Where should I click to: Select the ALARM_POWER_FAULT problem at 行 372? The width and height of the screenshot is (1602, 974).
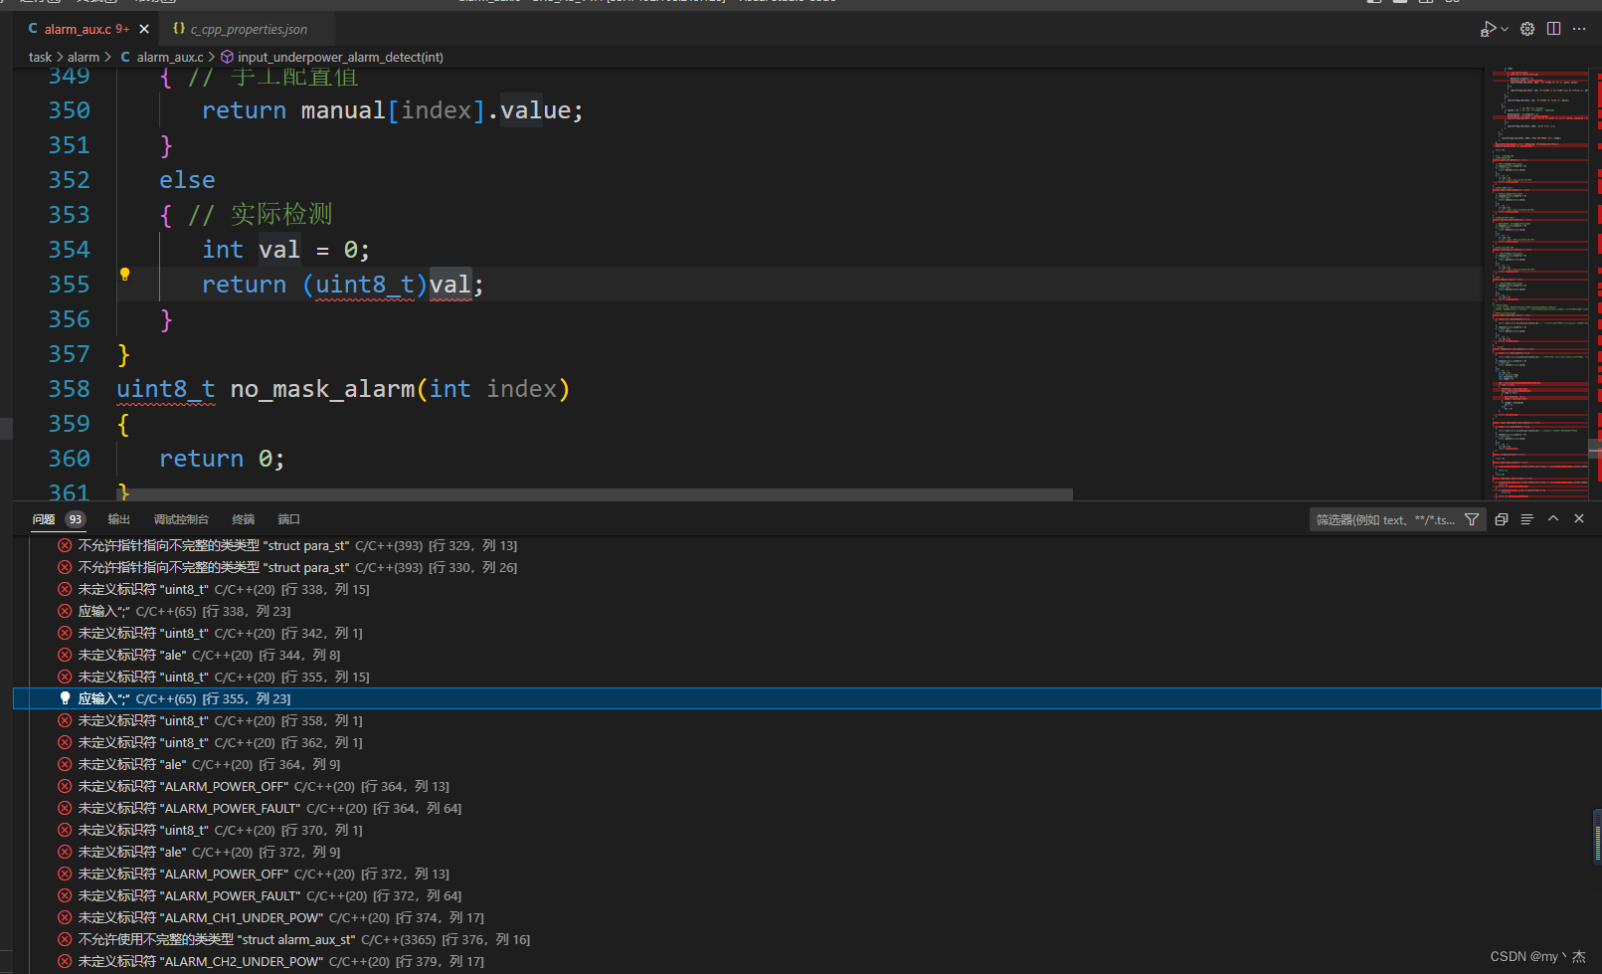[x=806, y=895]
